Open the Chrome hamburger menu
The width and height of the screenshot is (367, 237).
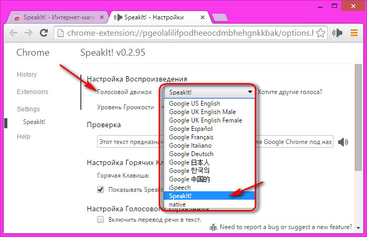[x=354, y=33]
